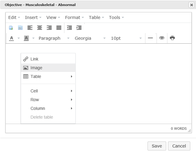Justify the text alignment
196x152 pixels.
59,28
